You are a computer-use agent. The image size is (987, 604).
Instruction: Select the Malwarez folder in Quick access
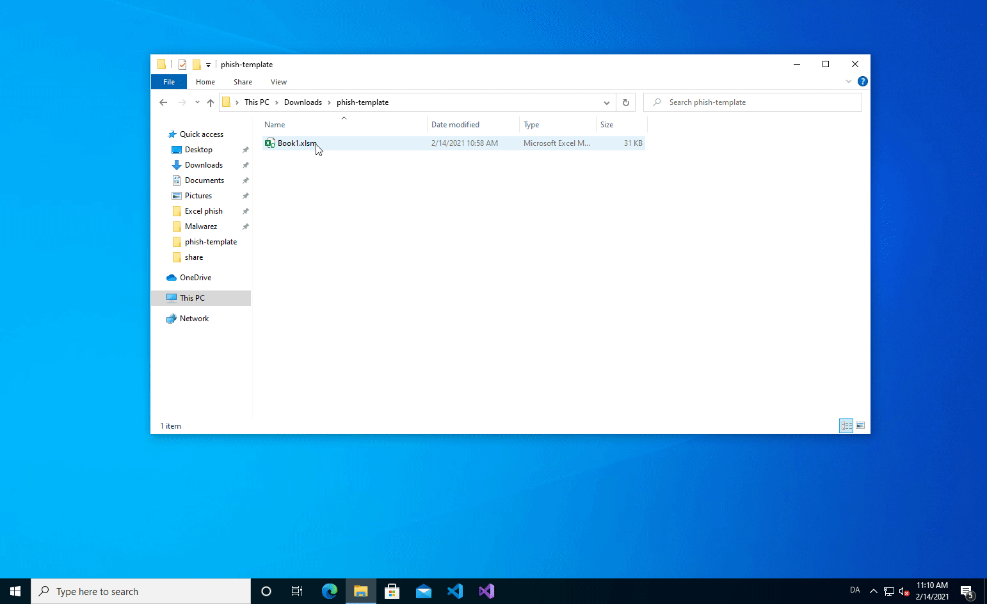tap(201, 226)
